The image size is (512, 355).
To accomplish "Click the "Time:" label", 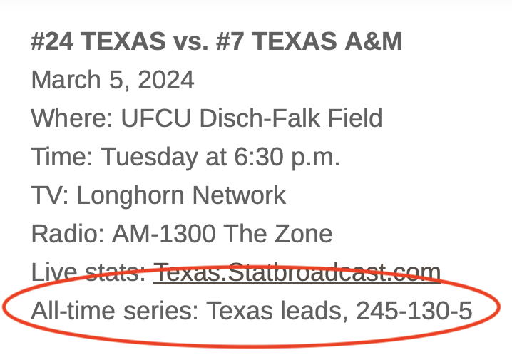I will [62, 157].
